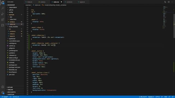Screen dimensions: 175x98
Task: Expand the CODETOUR panel
Action: [14, 94]
